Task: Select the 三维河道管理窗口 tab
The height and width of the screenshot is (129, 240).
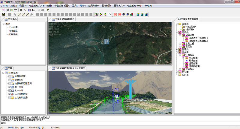Action: [x=188, y=19]
